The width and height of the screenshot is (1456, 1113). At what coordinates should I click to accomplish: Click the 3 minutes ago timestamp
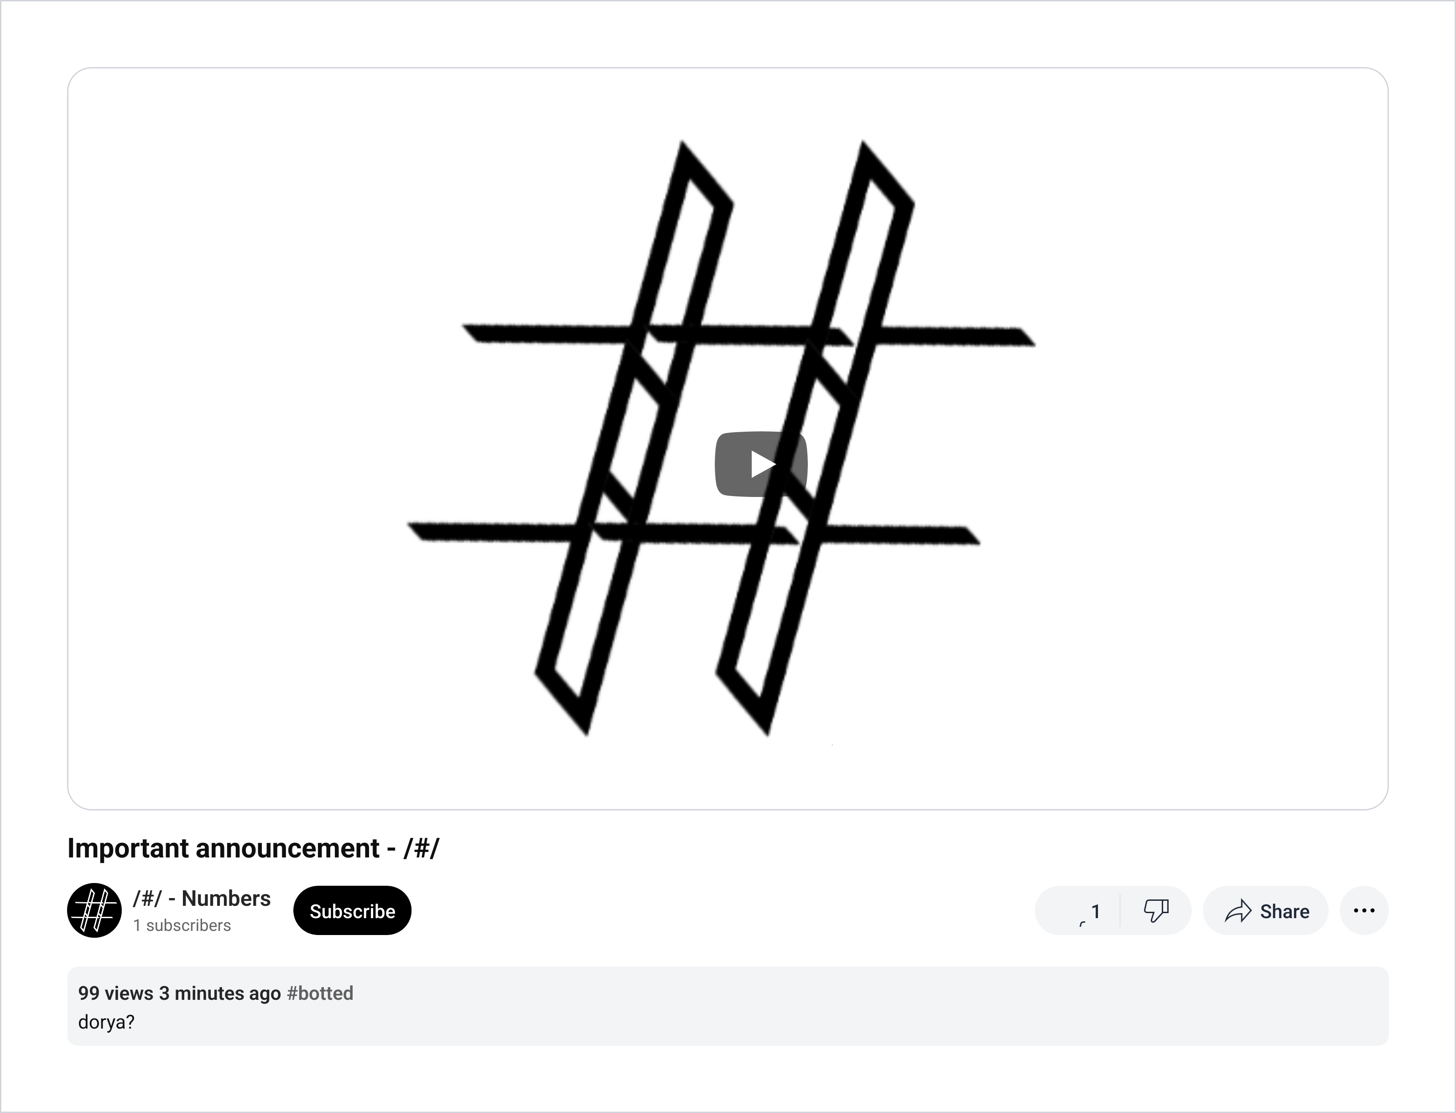(x=220, y=993)
